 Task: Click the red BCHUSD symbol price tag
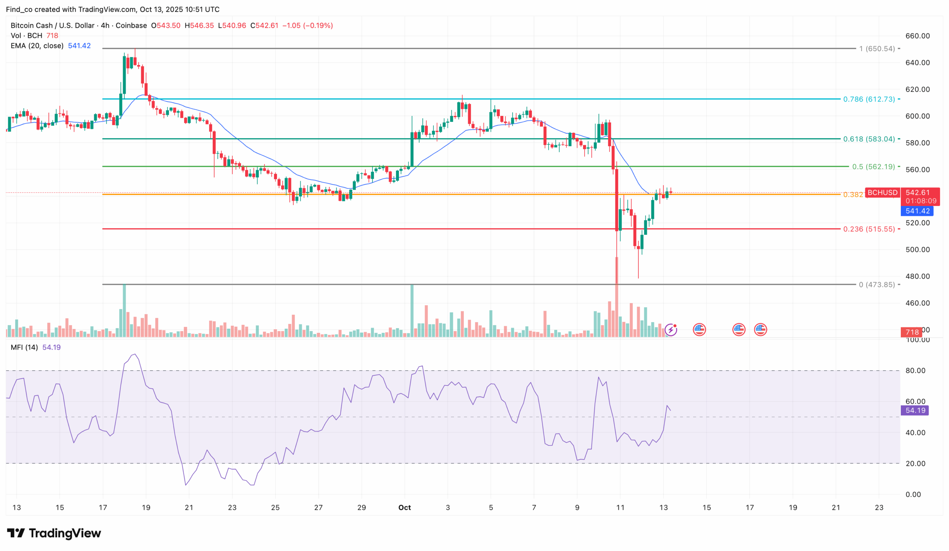point(882,193)
